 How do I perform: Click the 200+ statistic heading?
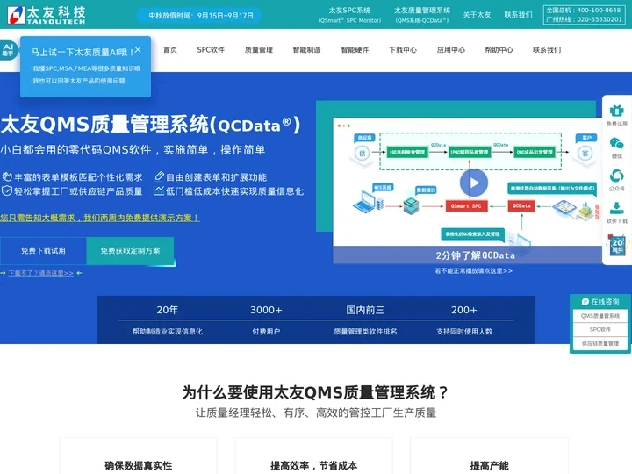(464, 310)
